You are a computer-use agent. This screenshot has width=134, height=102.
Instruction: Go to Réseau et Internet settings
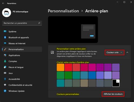coord(22,44)
